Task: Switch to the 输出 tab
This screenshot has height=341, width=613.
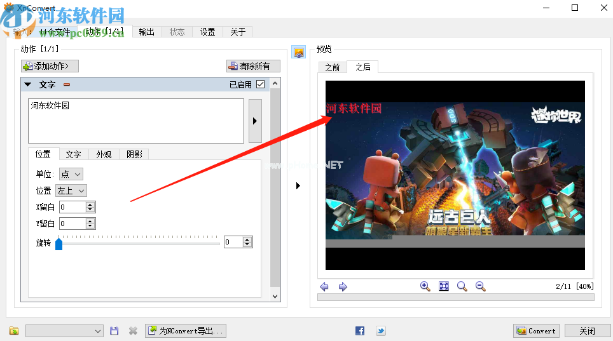Action: [x=146, y=32]
